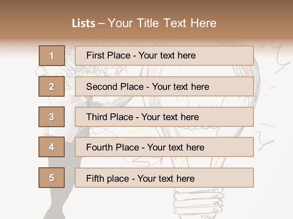The image size is (293, 219).
Task: Click 'First Place - Your text here' bar
Action: coord(164,56)
